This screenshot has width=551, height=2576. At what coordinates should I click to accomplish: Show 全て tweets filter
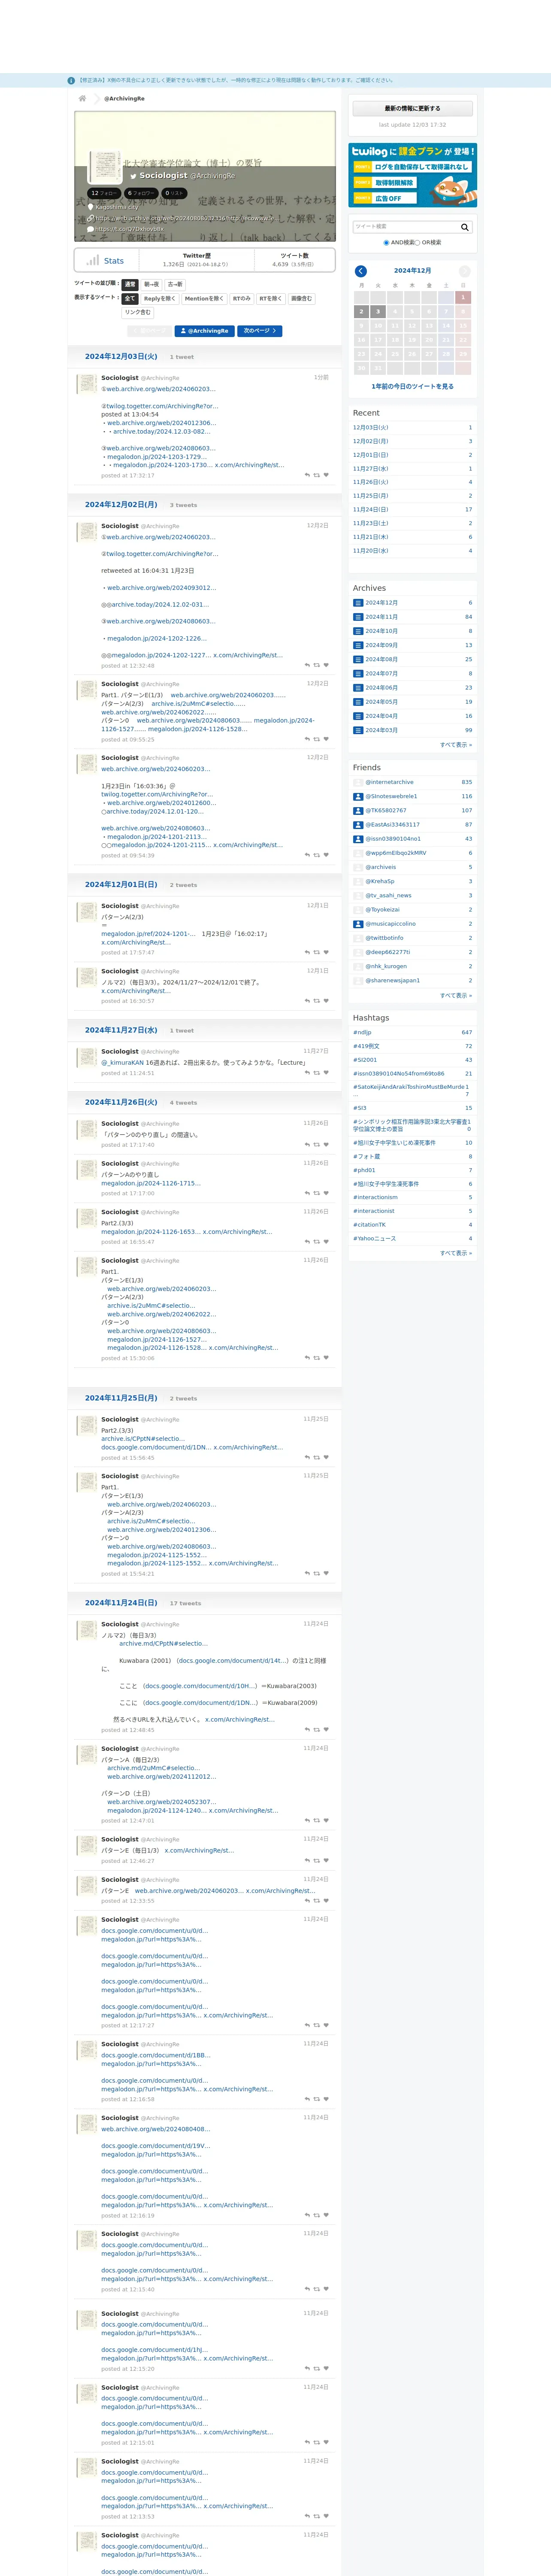pos(130,298)
